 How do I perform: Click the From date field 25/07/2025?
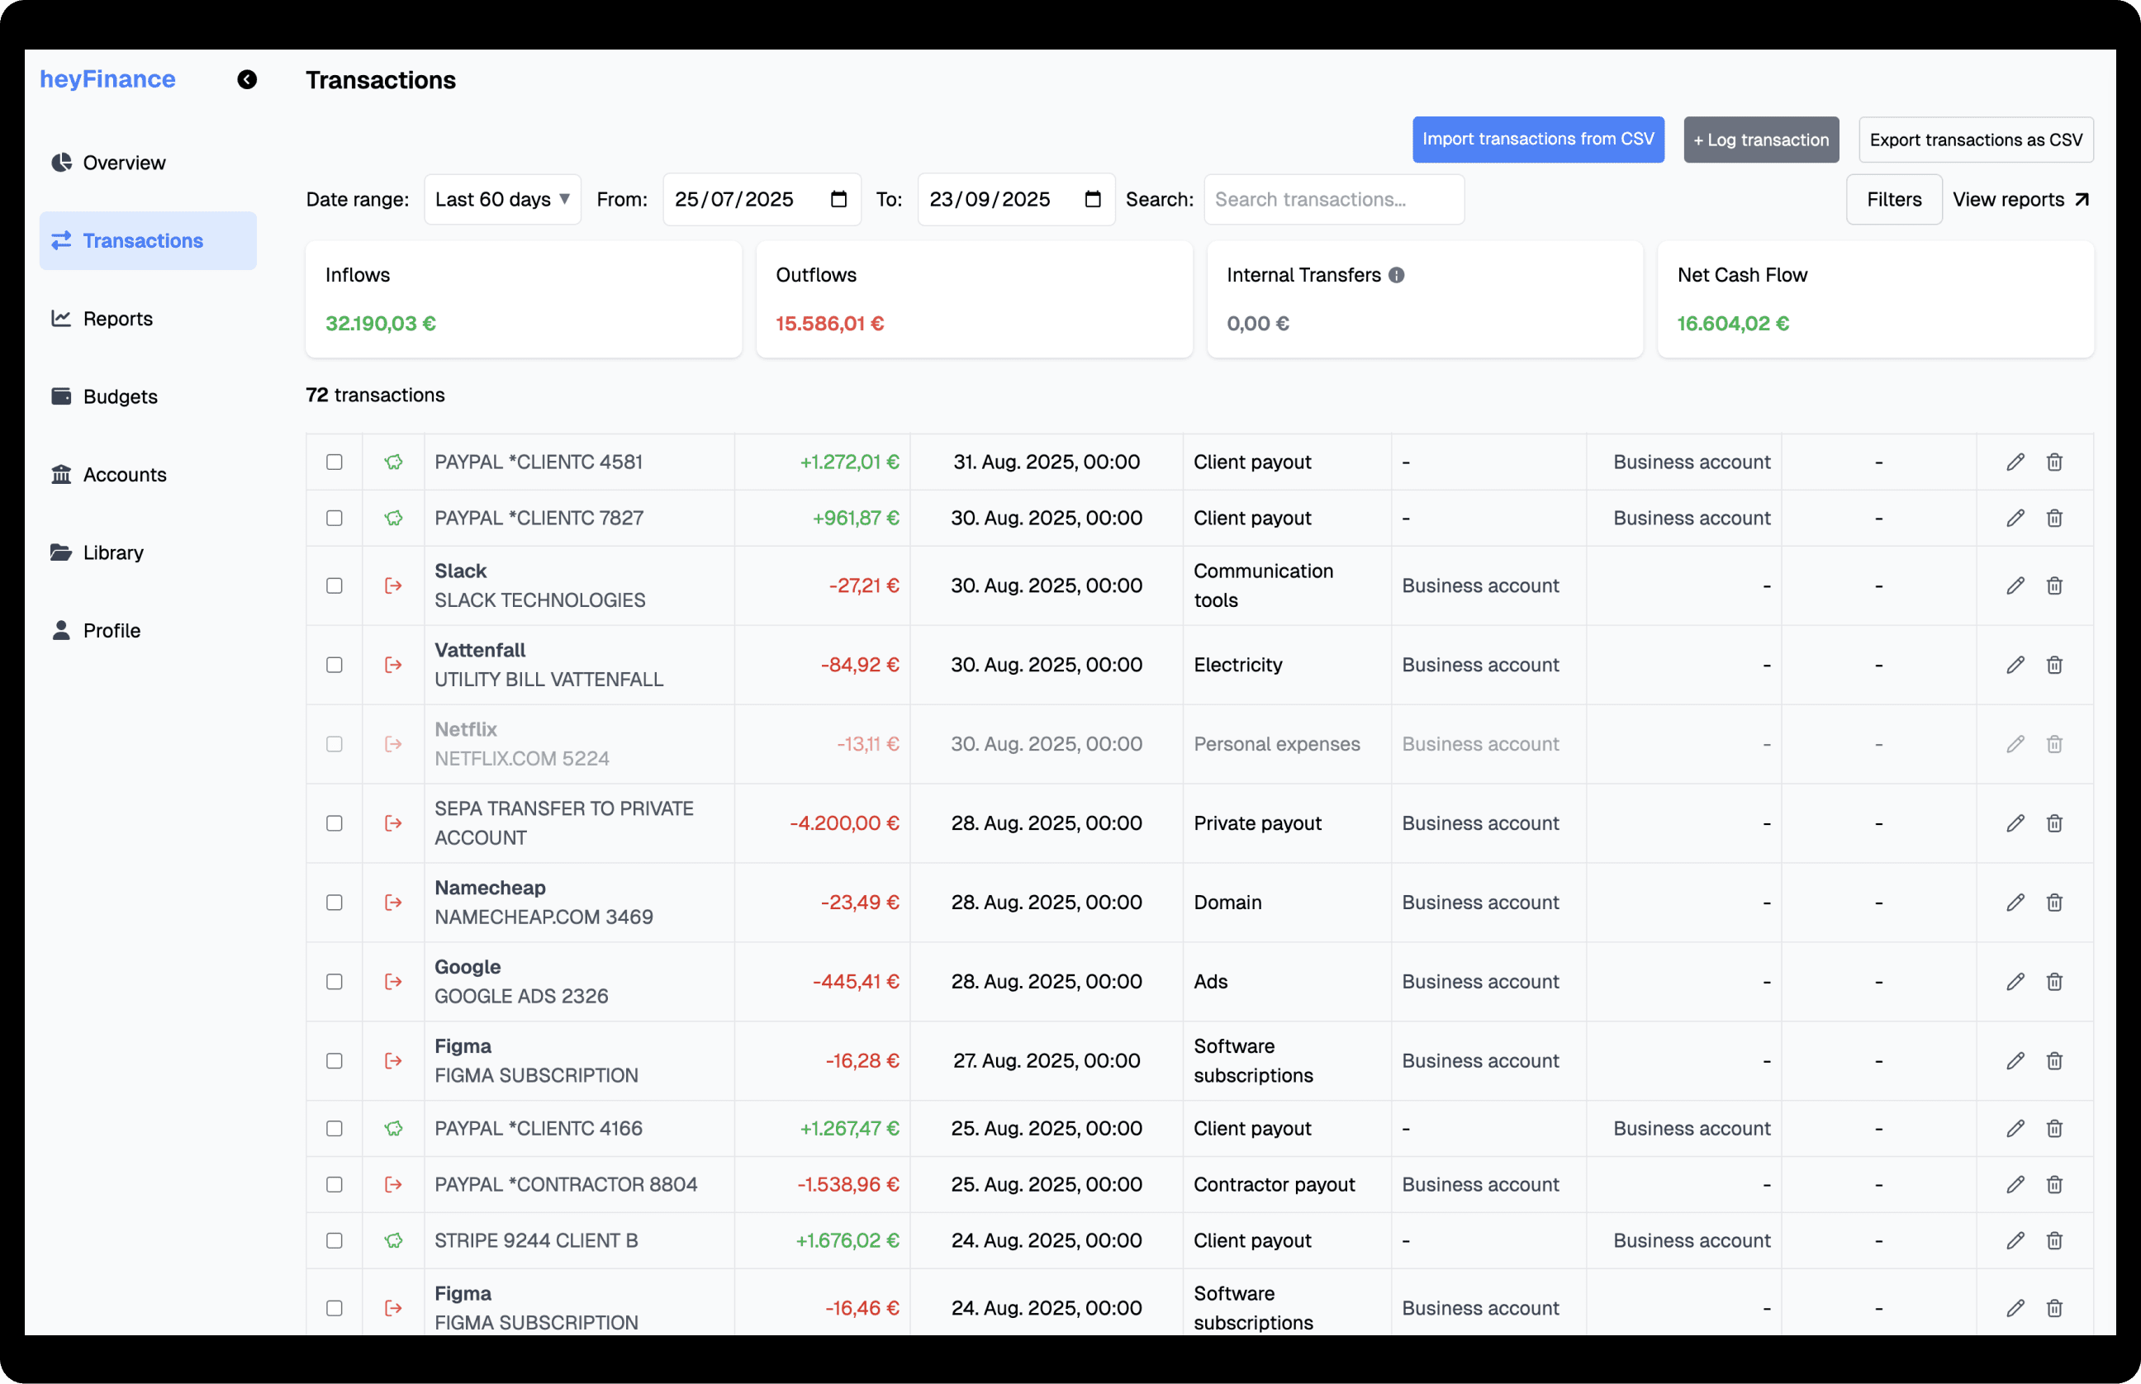click(762, 200)
